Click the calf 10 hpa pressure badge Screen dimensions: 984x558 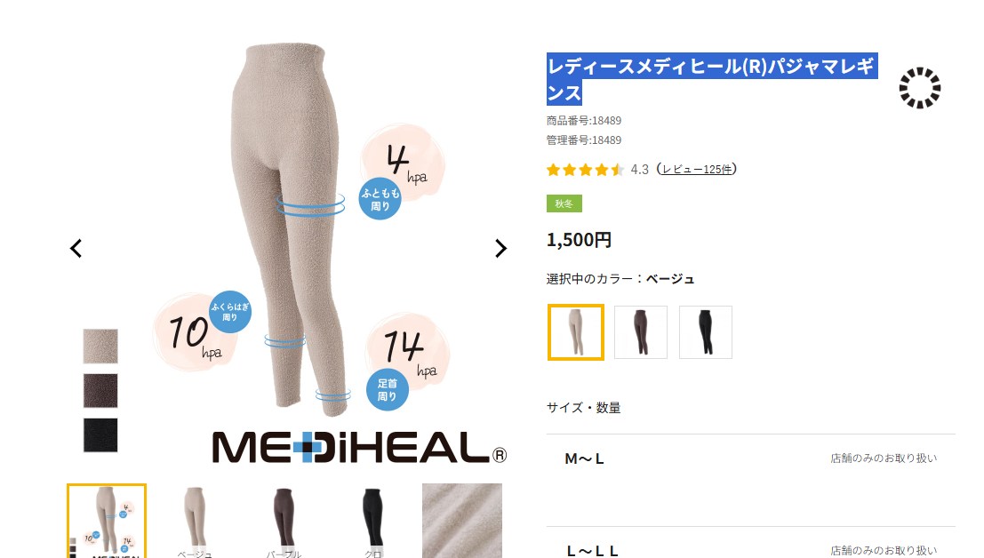201,329
